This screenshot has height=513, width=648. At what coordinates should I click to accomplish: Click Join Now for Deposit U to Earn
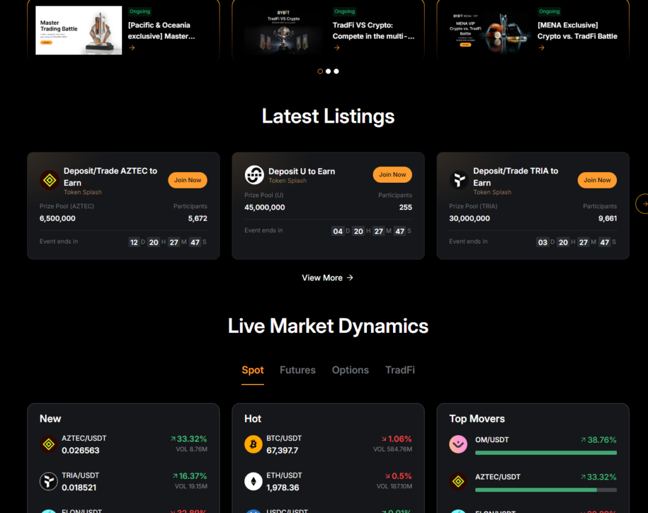point(392,175)
